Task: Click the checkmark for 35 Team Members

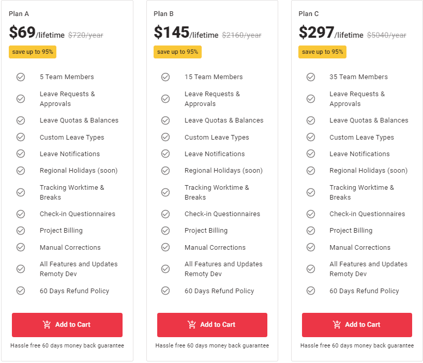Action: click(x=311, y=77)
